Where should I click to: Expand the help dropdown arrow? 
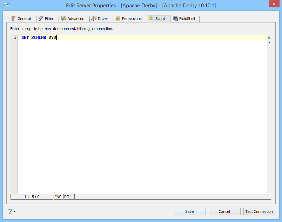click(15, 212)
